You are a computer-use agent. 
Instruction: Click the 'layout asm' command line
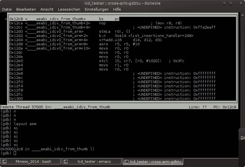pyautogui.click(x=19, y=124)
